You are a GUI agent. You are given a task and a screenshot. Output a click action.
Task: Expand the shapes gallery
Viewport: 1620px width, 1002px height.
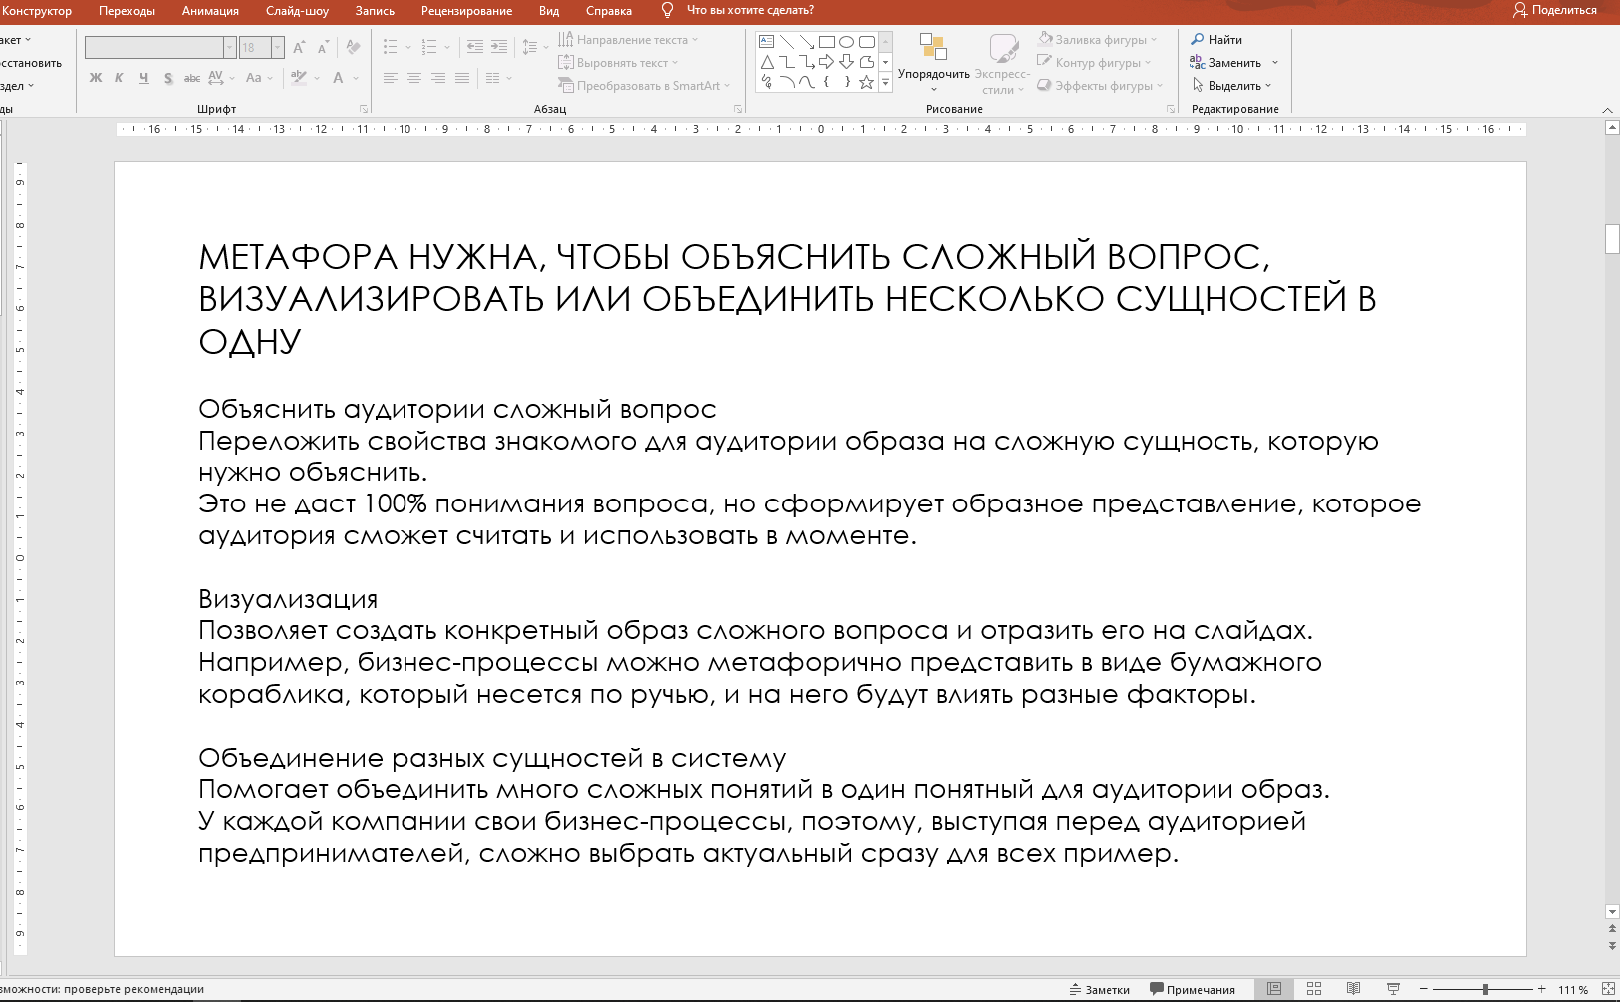[885, 83]
